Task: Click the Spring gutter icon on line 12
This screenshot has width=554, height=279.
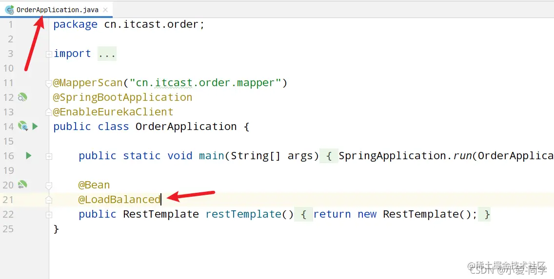Action: (22, 97)
